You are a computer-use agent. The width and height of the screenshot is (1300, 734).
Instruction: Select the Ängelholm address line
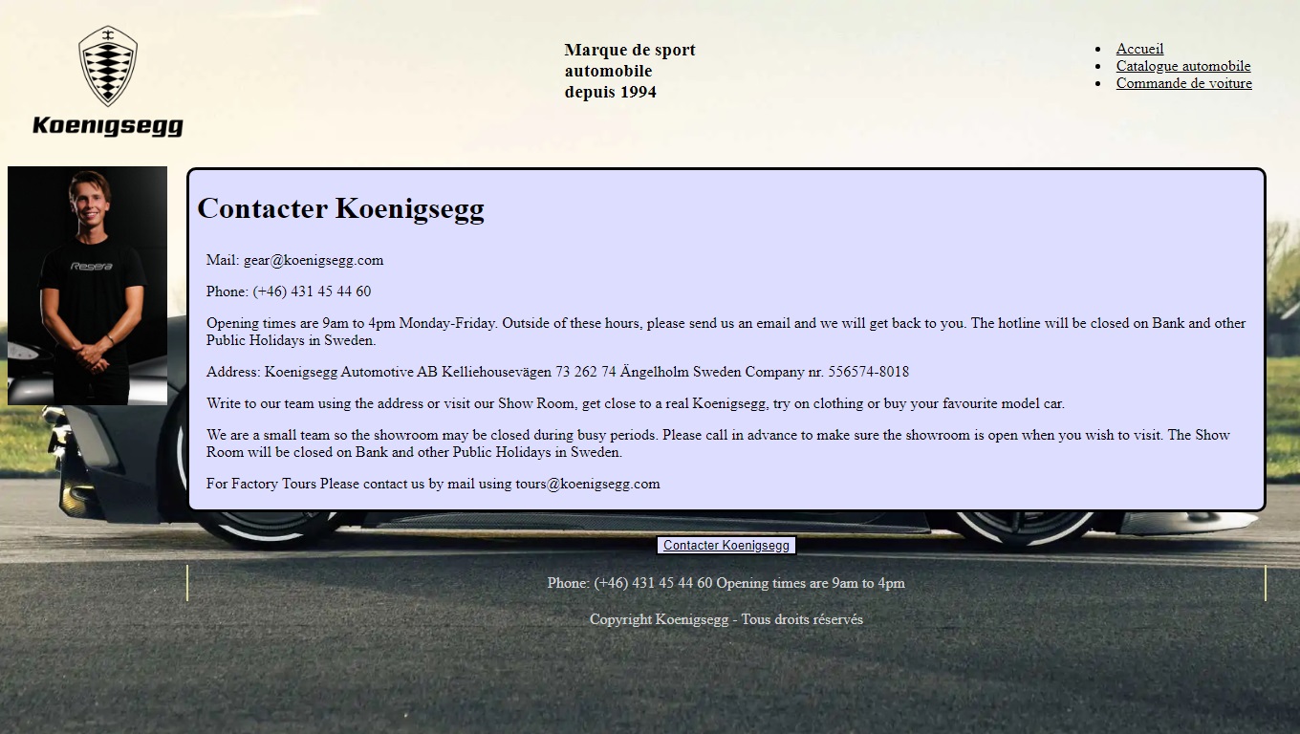[x=557, y=372]
